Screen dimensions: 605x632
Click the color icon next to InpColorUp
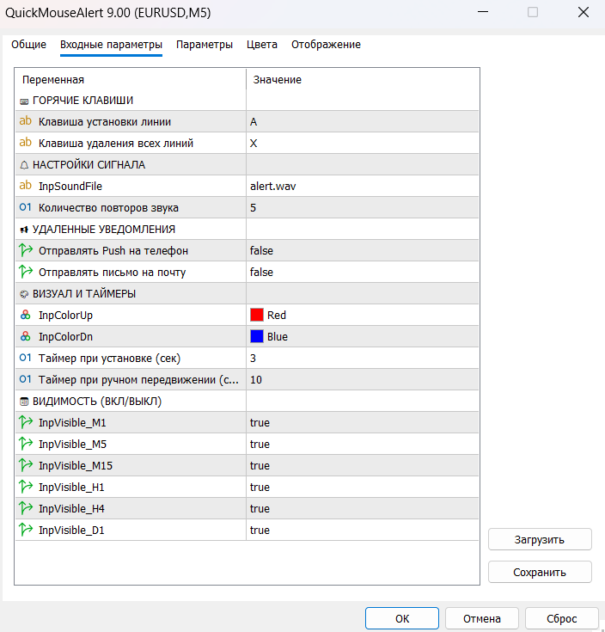click(x=26, y=315)
